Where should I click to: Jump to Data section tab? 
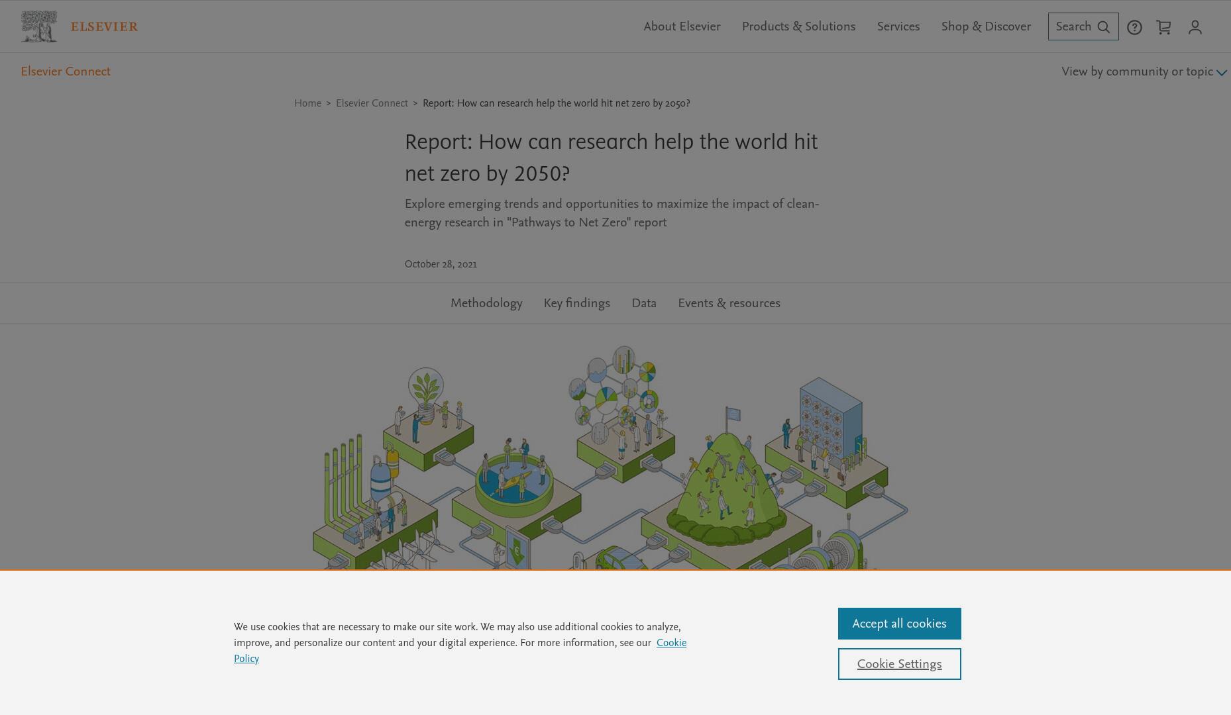point(644,303)
